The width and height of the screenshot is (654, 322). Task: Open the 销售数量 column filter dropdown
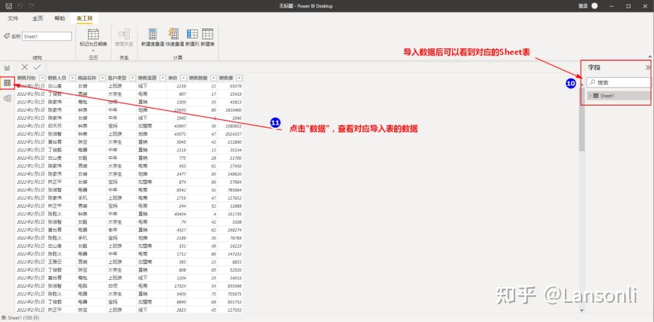[x=214, y=78]
